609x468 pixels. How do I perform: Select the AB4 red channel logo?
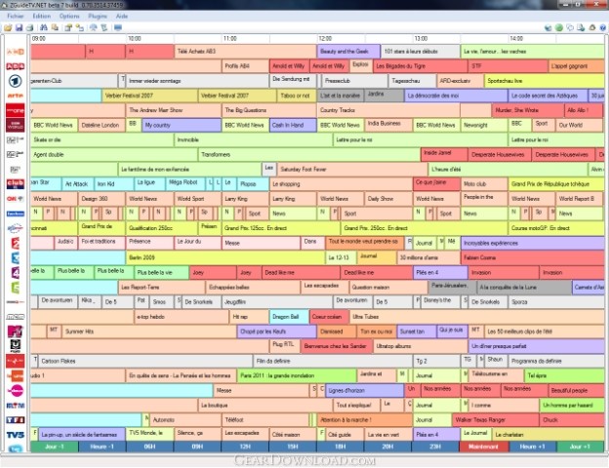(x=16, y=66)
